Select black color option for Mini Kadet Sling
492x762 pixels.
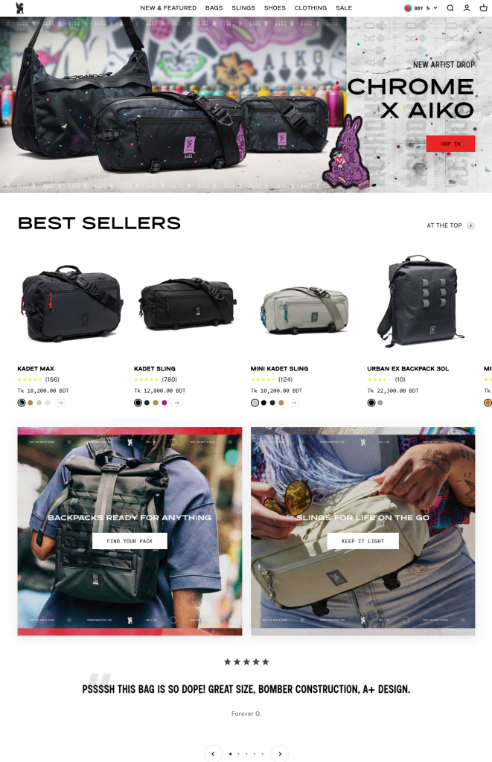263,403
